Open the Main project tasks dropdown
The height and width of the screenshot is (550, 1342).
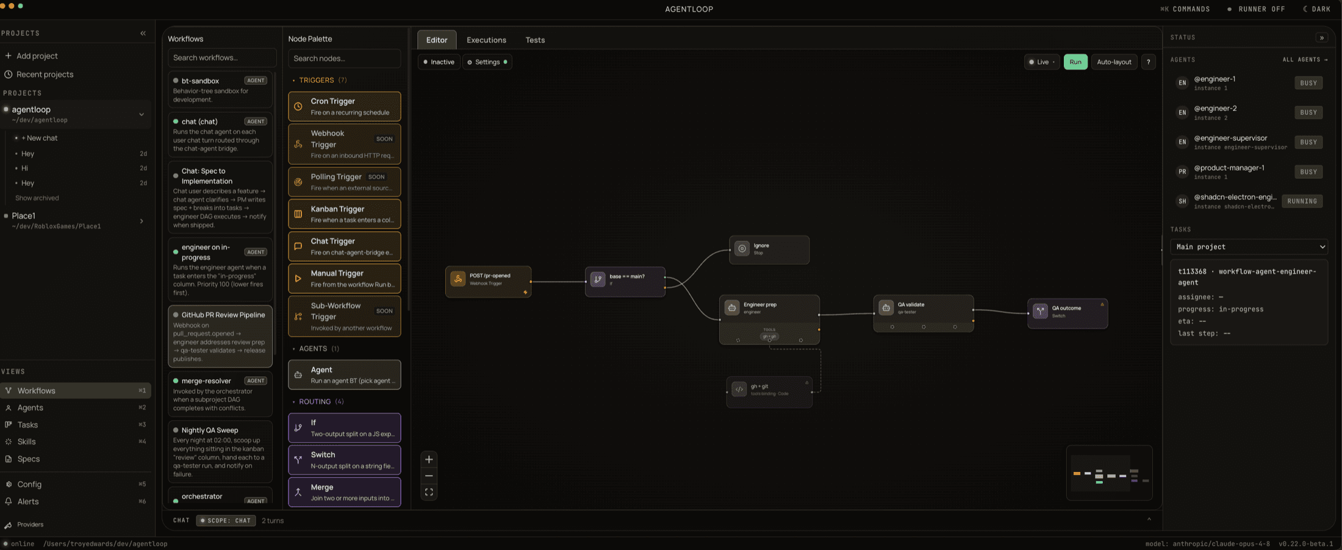[1249, 247]
